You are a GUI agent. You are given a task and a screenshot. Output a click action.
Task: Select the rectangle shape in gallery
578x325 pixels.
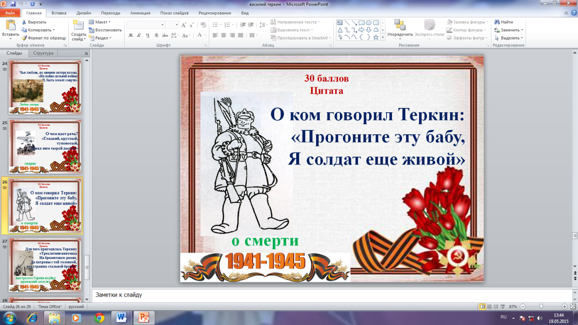pyautogui.click(x=361, y=22)
